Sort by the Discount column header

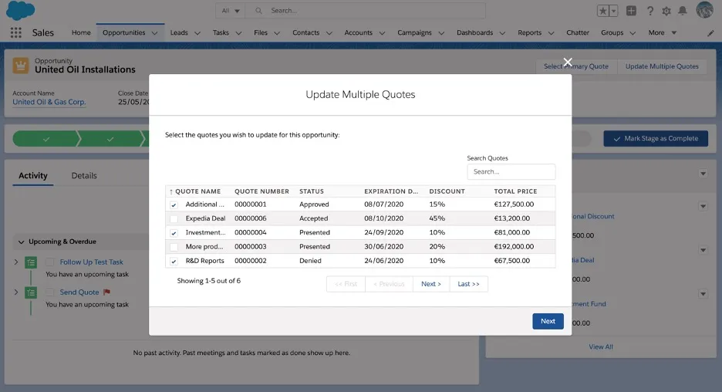[447, 191]
